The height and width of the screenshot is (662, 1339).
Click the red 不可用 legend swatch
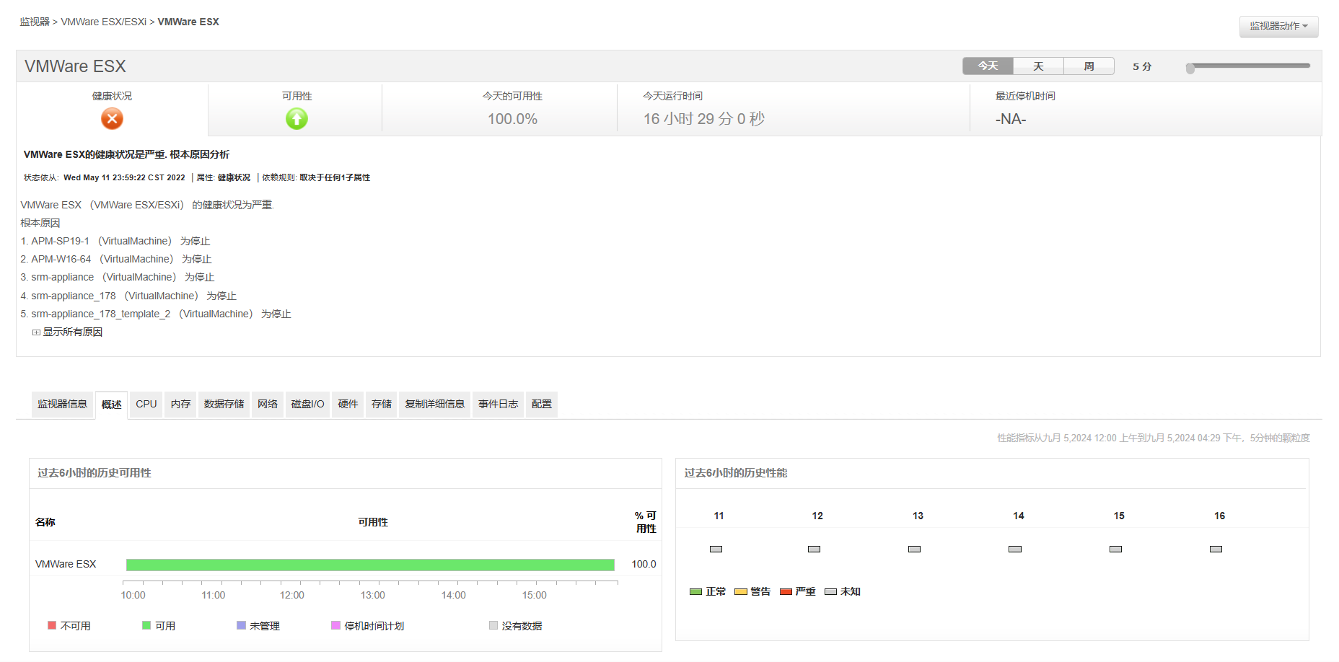coord(52,625)
